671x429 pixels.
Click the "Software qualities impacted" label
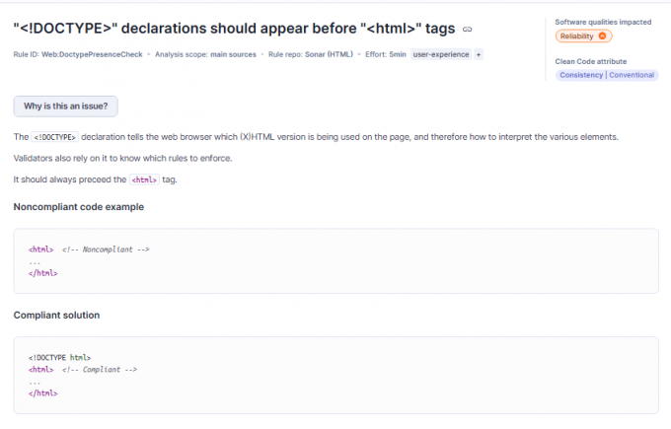coord(603,22)
